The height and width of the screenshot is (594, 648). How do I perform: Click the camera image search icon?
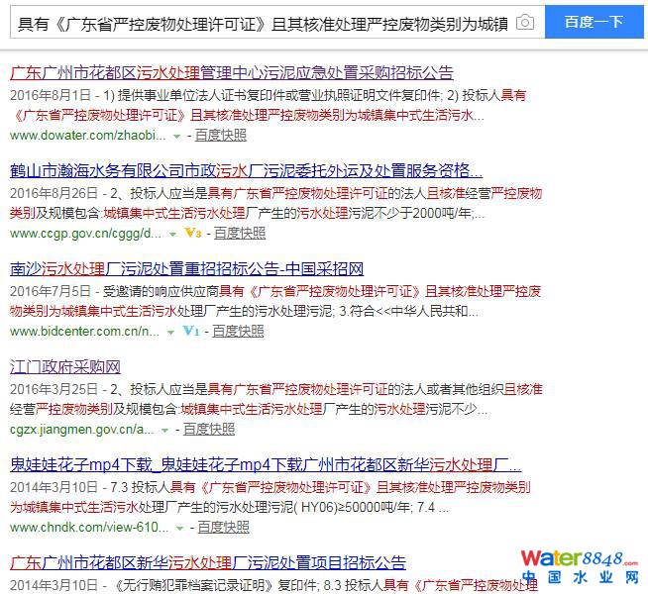pos(524,22)
